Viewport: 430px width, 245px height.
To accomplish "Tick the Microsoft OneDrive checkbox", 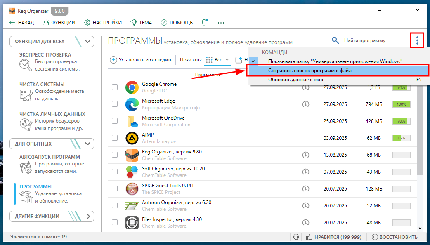I will click(x=115, y=121).
